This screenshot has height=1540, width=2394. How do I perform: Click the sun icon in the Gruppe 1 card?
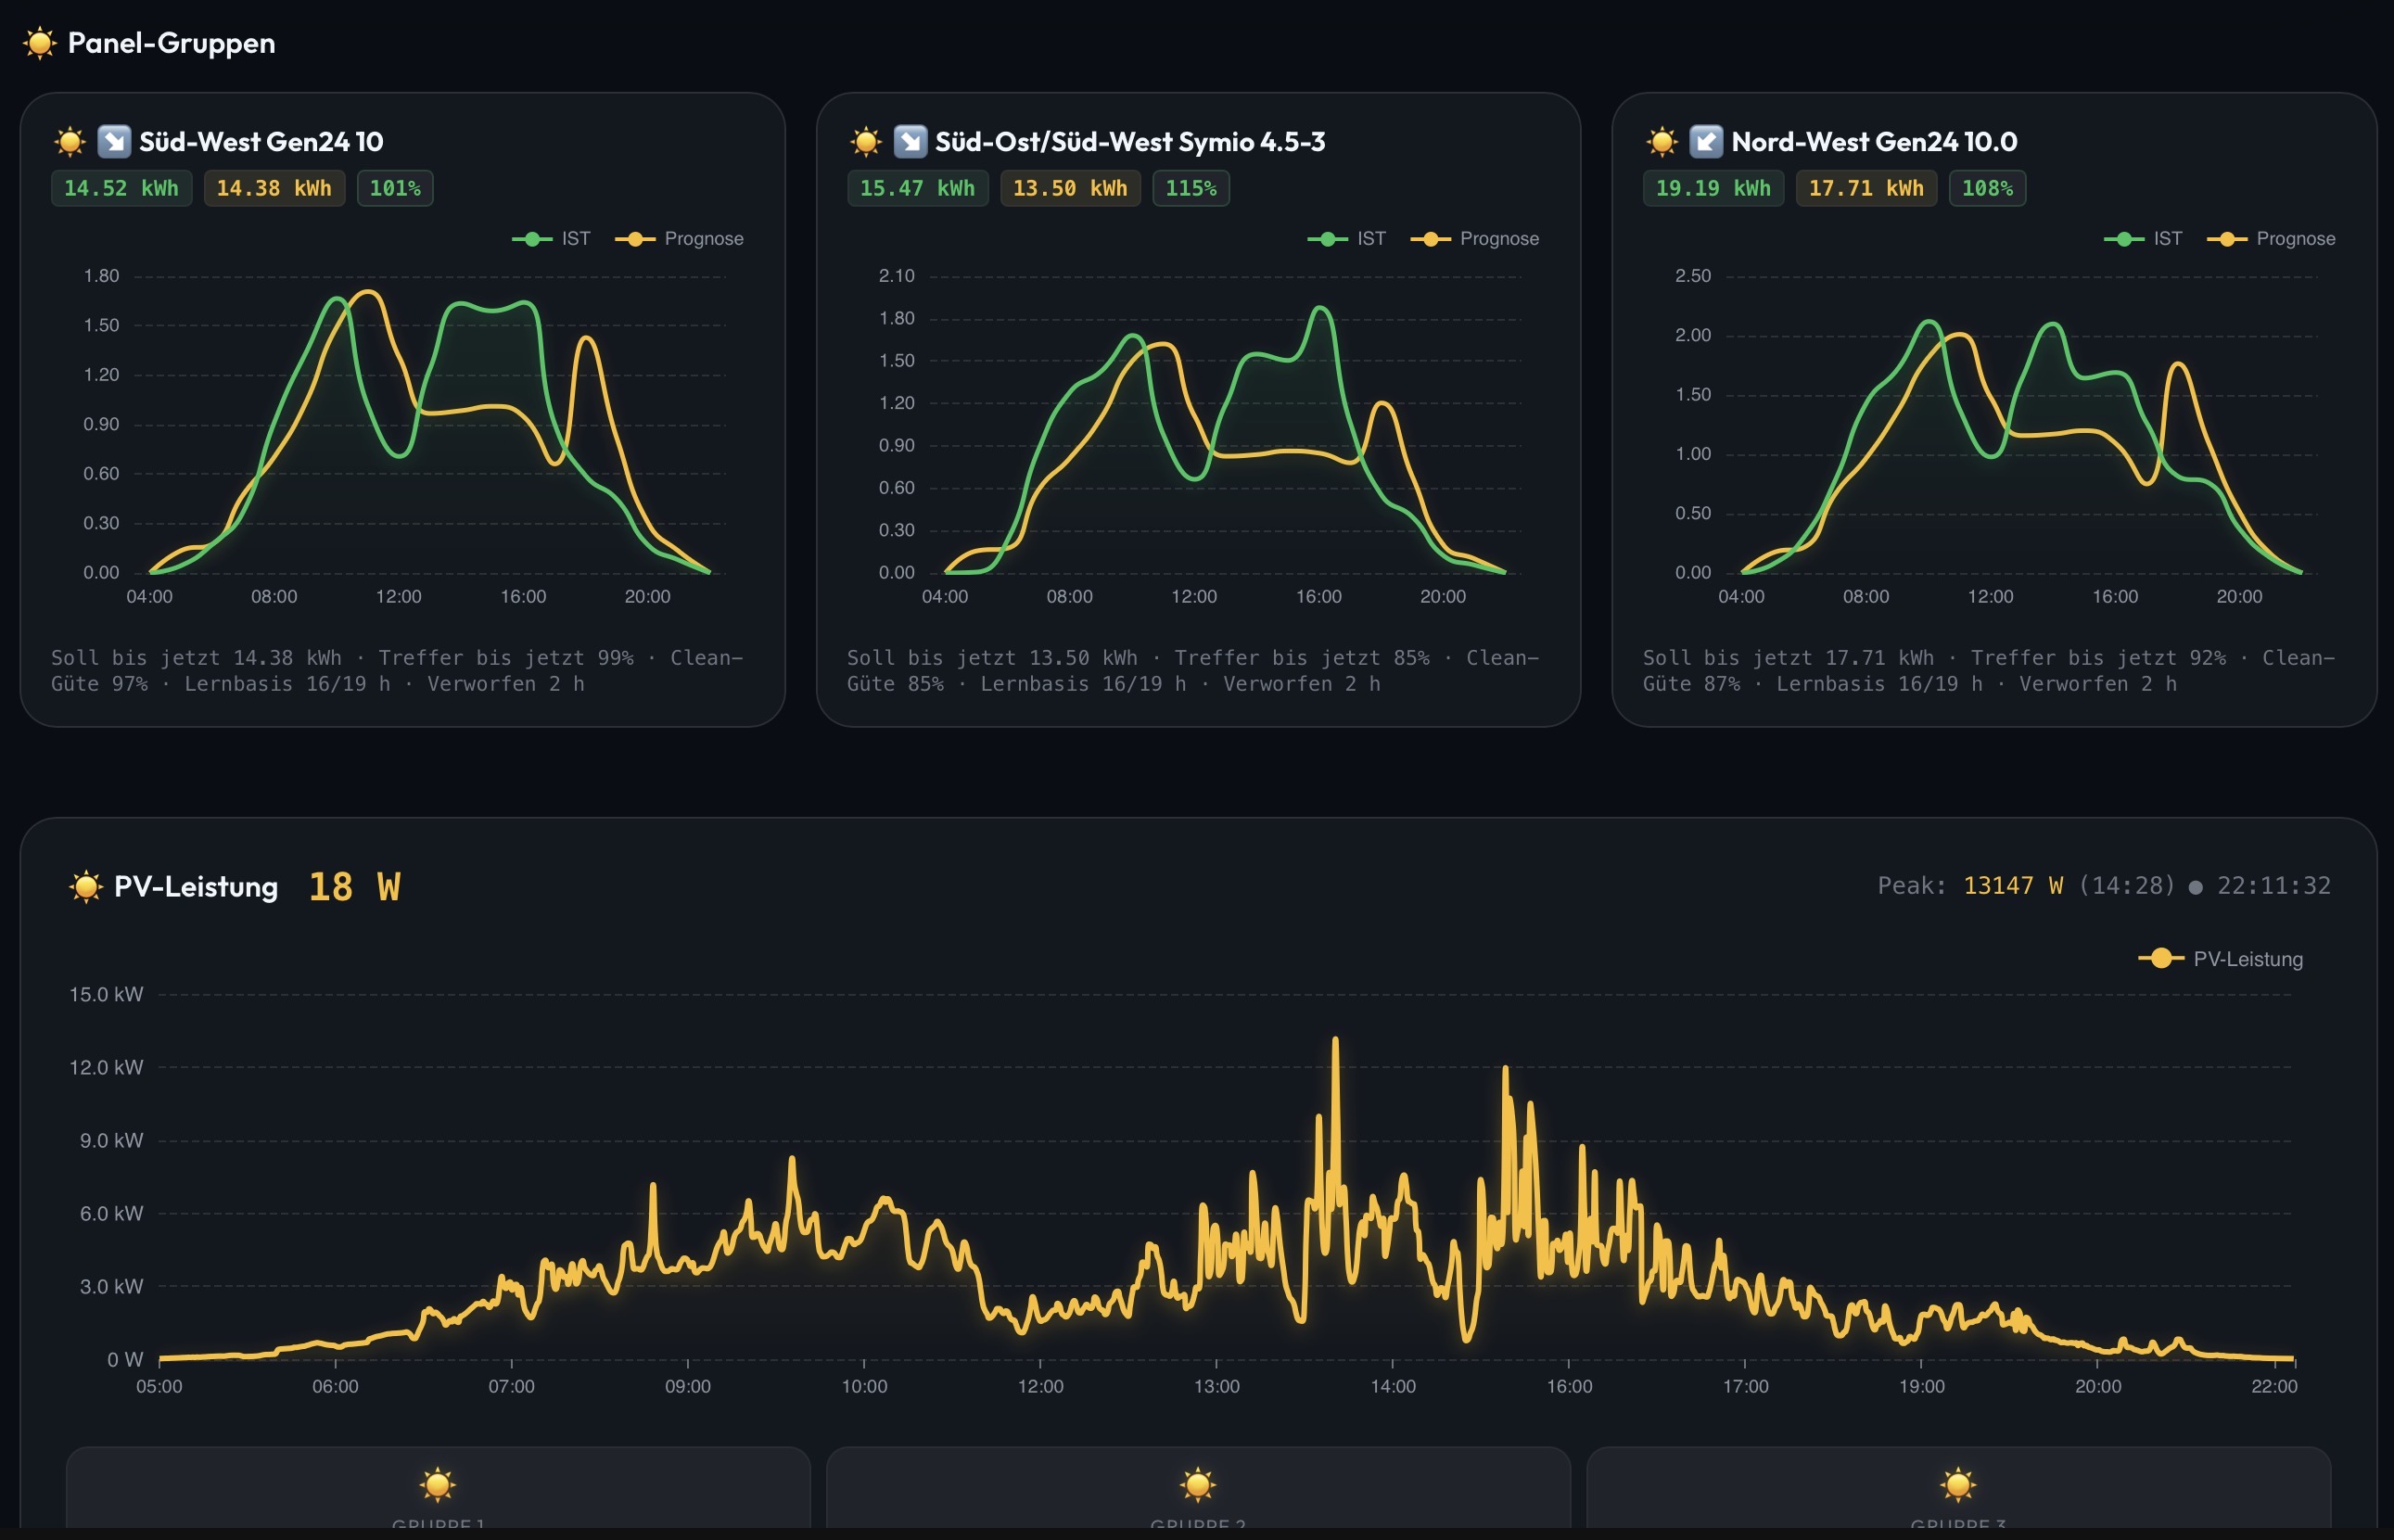click(x=438, y=1485)
